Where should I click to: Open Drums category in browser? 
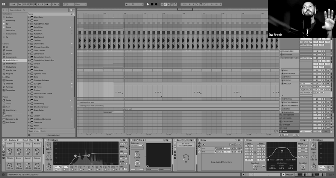[x=9, y=54]
